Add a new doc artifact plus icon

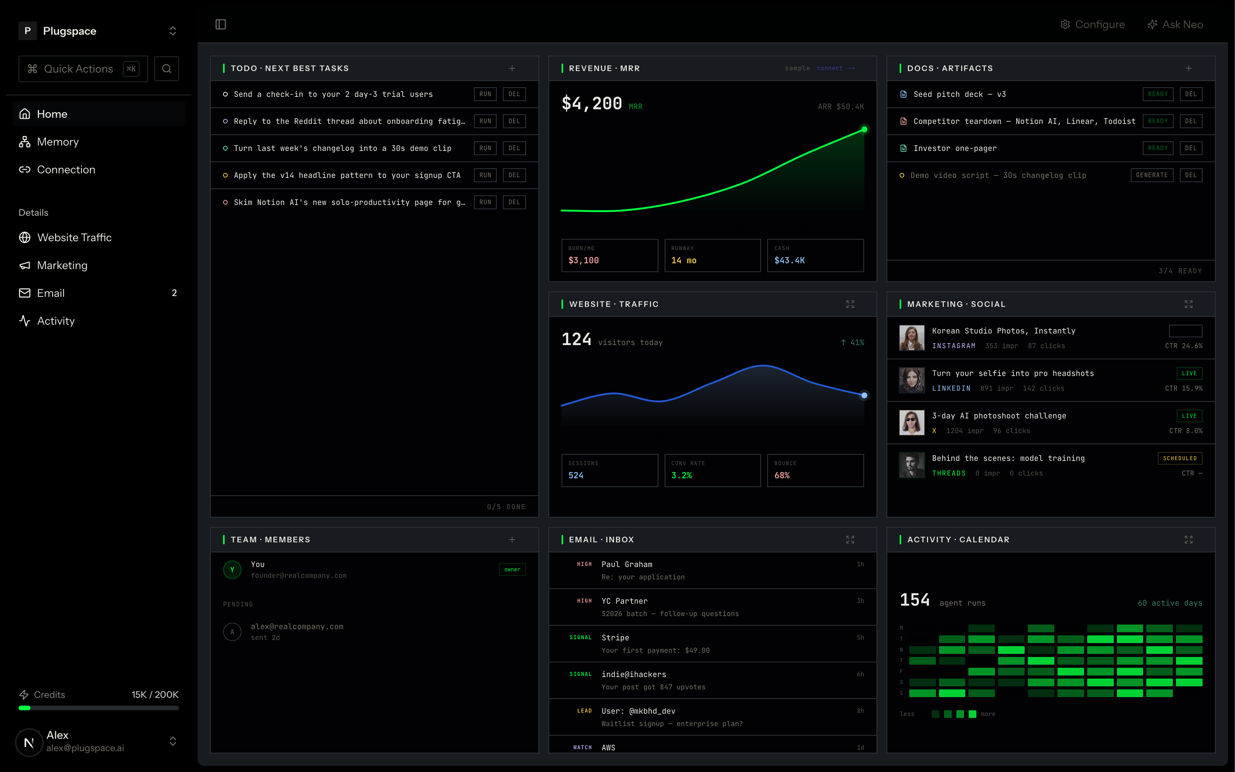pos(1188,68)
